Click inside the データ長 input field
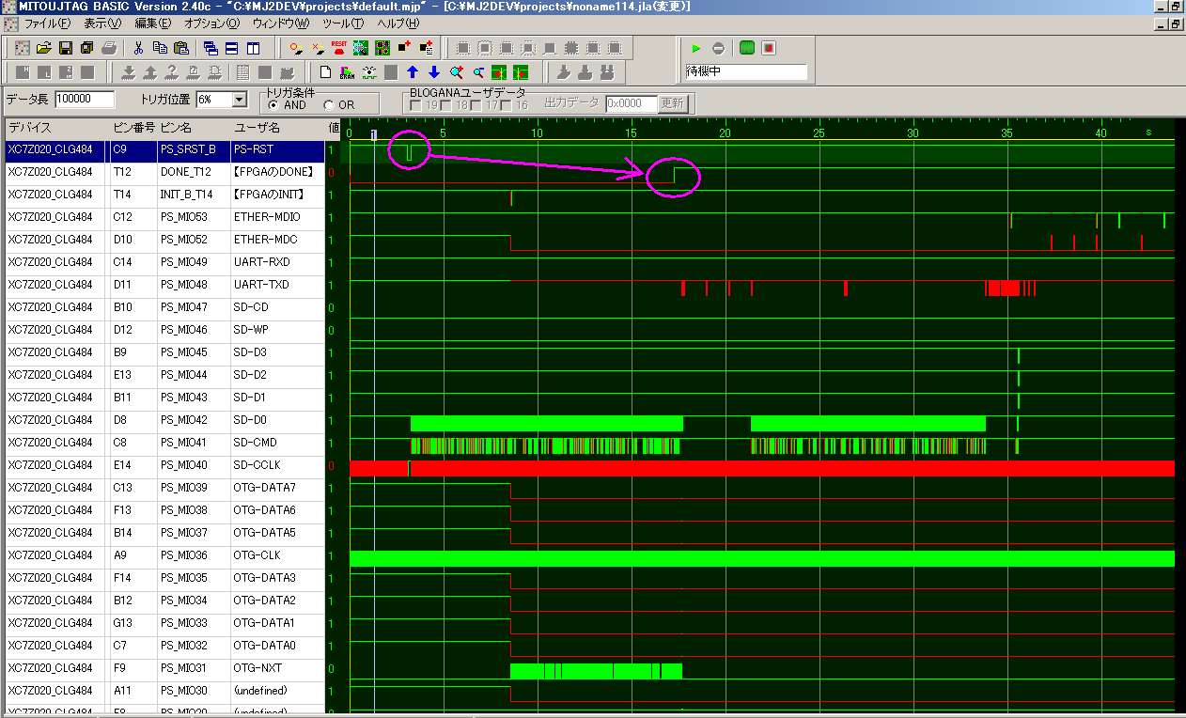The width and height of the screenshot is (1186, 718). tap(85, 100)
